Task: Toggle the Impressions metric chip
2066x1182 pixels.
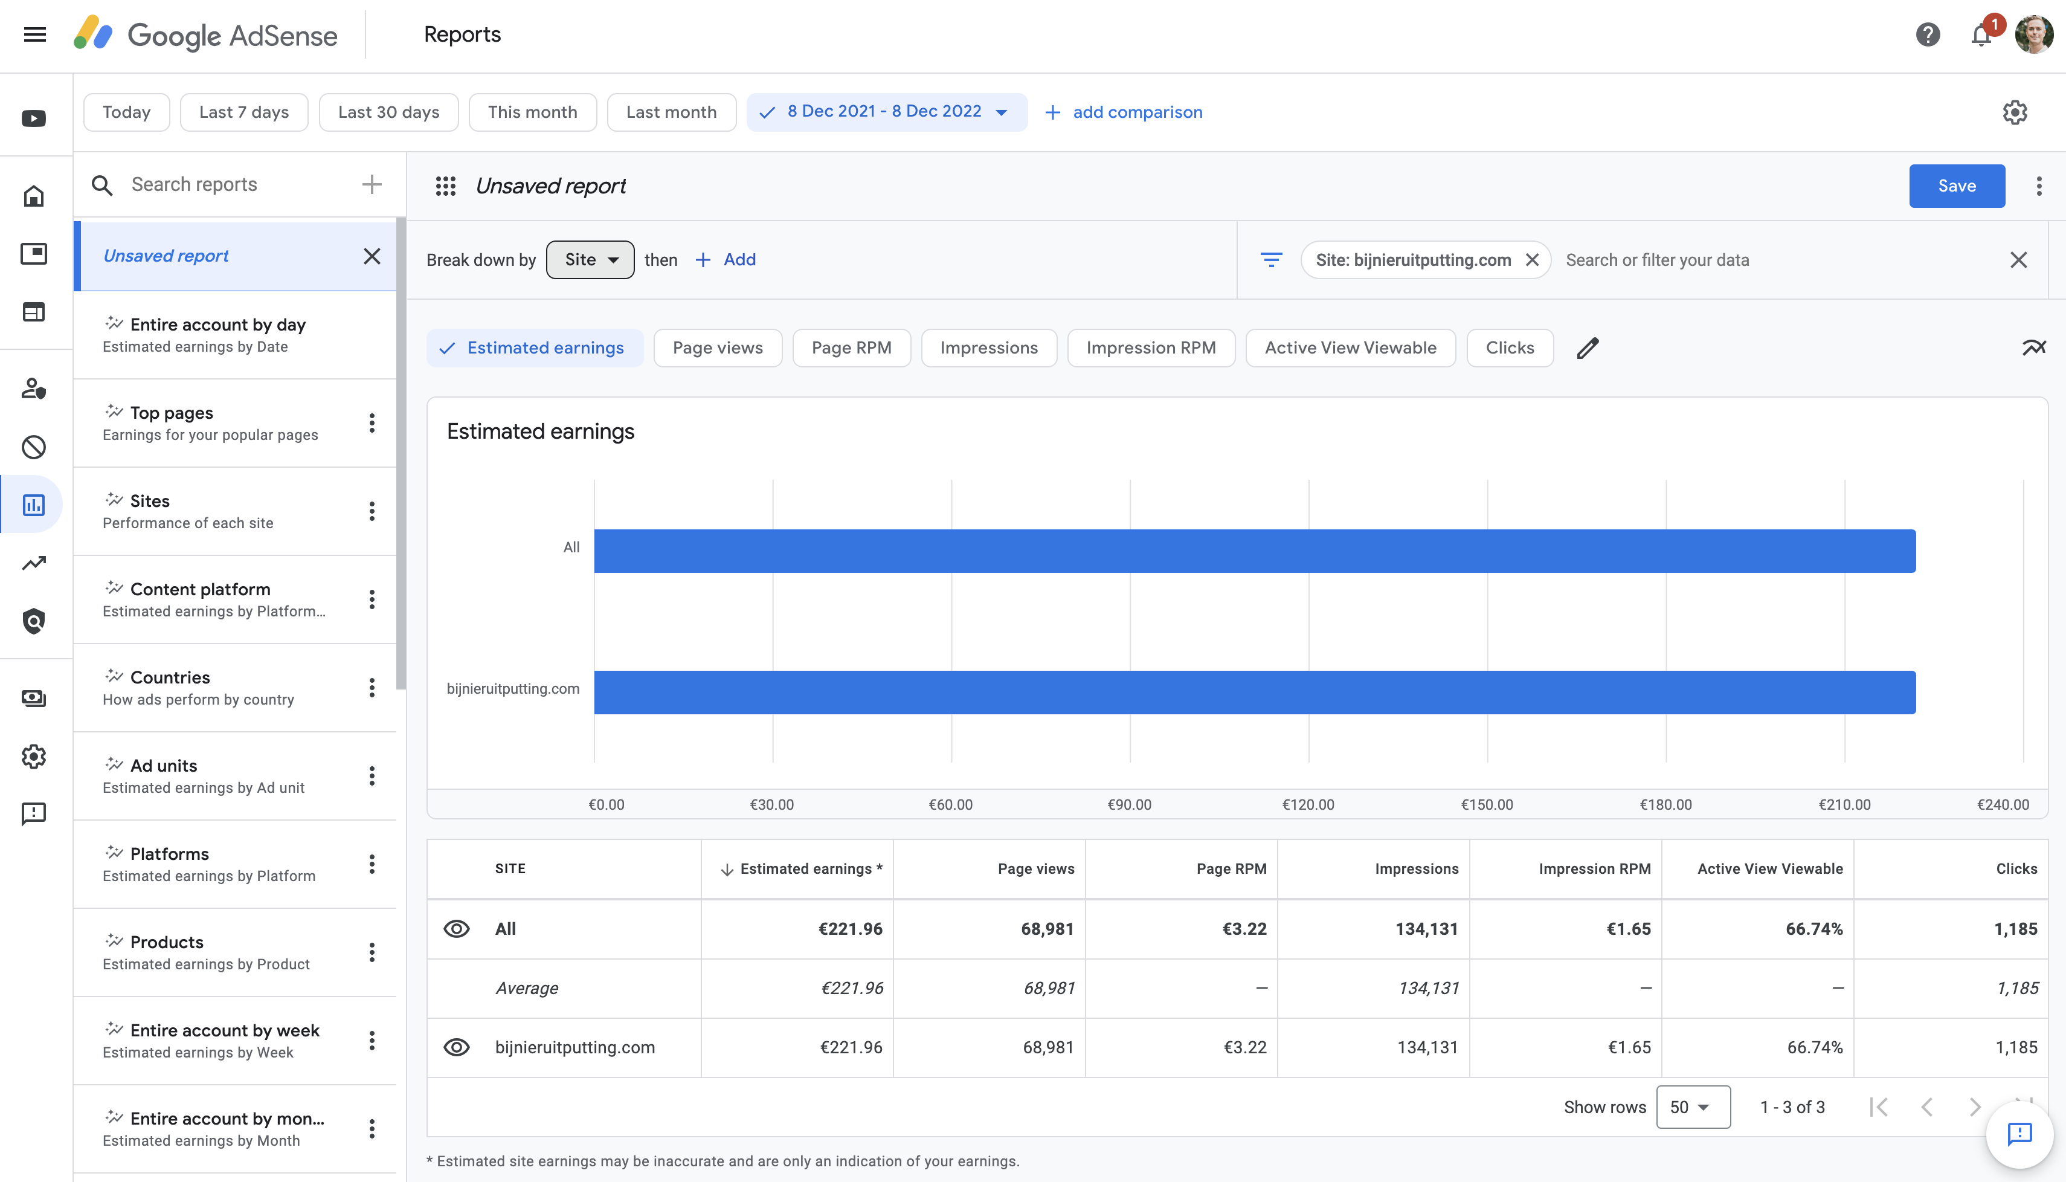Action: tap(989, 348)
